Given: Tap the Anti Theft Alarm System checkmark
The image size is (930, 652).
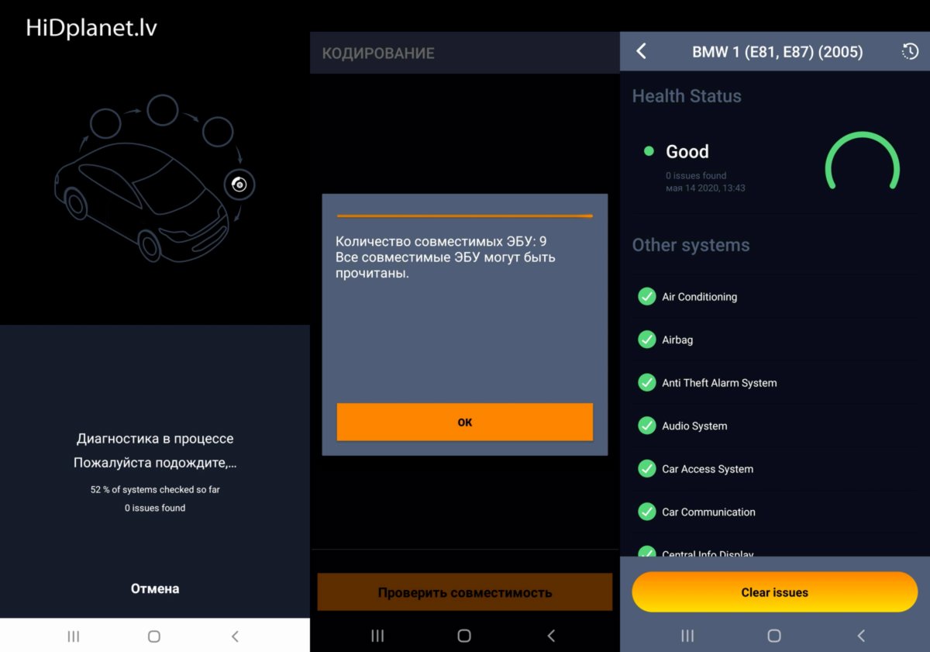Looking at the screenshot, I should (646, 382).
